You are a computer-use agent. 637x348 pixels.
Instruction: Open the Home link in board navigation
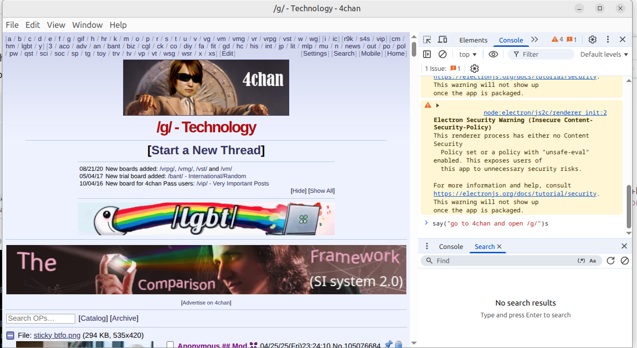(396, 54)
